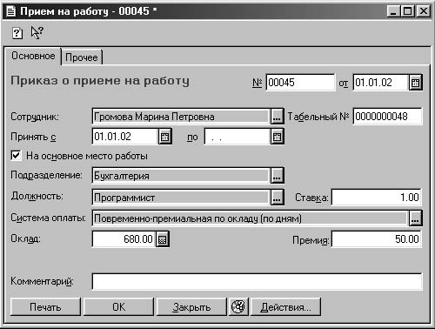Open calculator beside Оклад field
Screen dimensions: 435x329
163,239
